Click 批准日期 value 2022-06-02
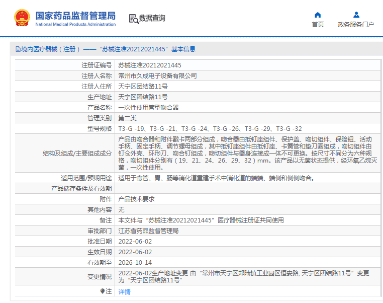Viewport: 383px width, 303px height. pos(135,242)
